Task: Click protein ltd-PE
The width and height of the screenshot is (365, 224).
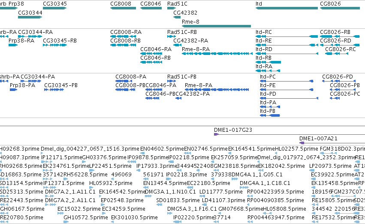Action: (x=287, y=90)
